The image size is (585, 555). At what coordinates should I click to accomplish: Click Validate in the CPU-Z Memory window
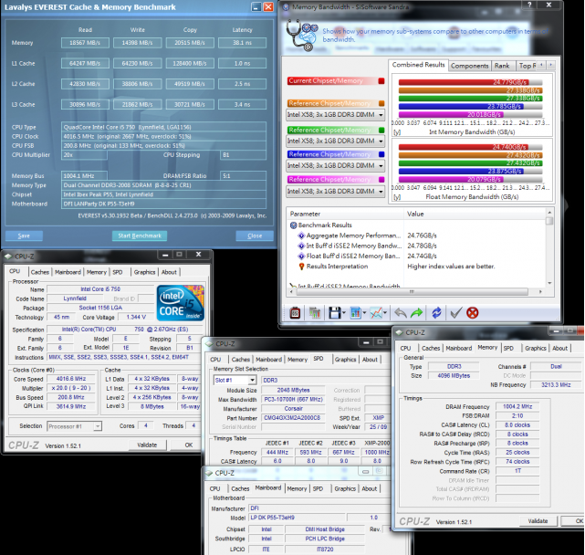pos(538,520)
